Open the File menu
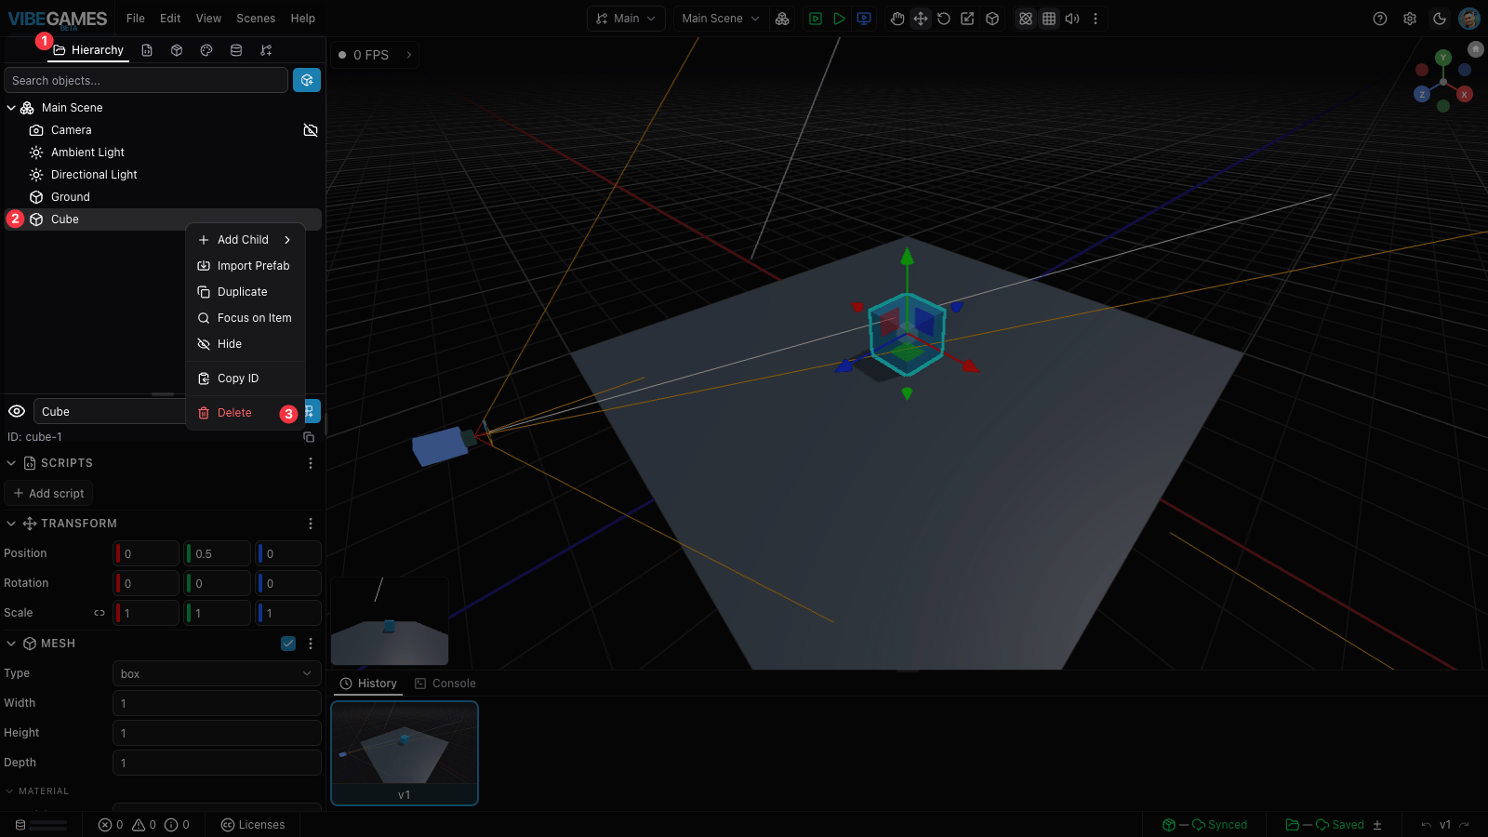 point(136,19)
